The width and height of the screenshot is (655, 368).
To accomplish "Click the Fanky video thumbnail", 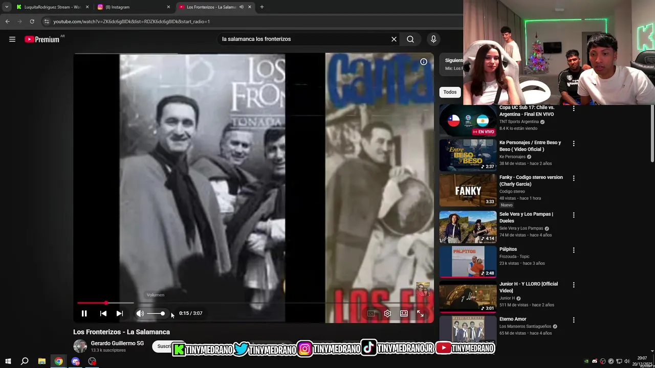I will coord(468,190).
